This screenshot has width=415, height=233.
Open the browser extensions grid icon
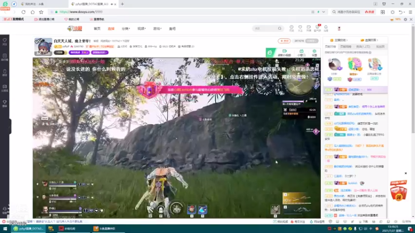pyautogui.click(x=383, y=12)
